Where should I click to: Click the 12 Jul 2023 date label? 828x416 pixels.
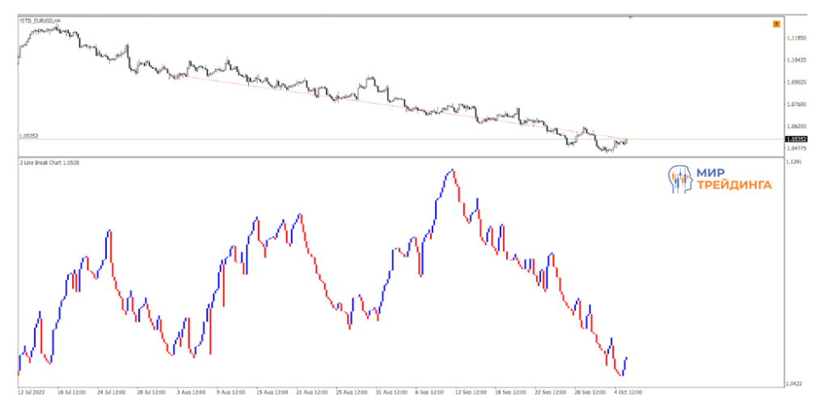tap(32, 392)
